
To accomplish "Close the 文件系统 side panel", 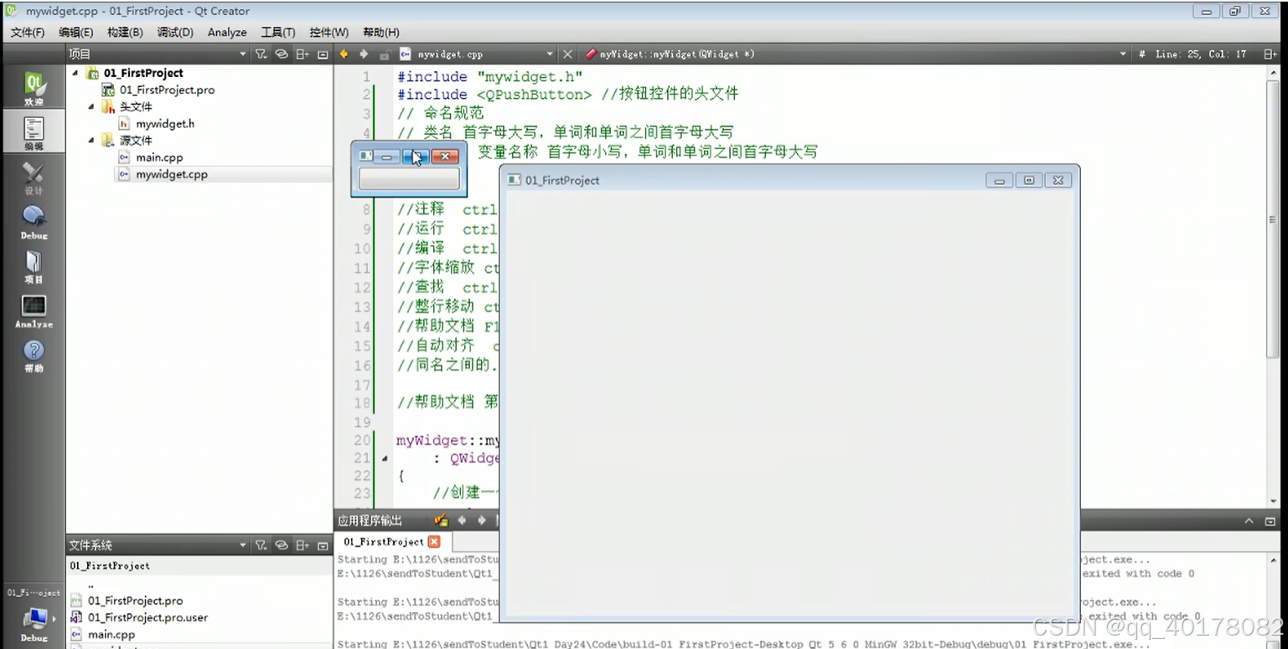I will [323, 545].
